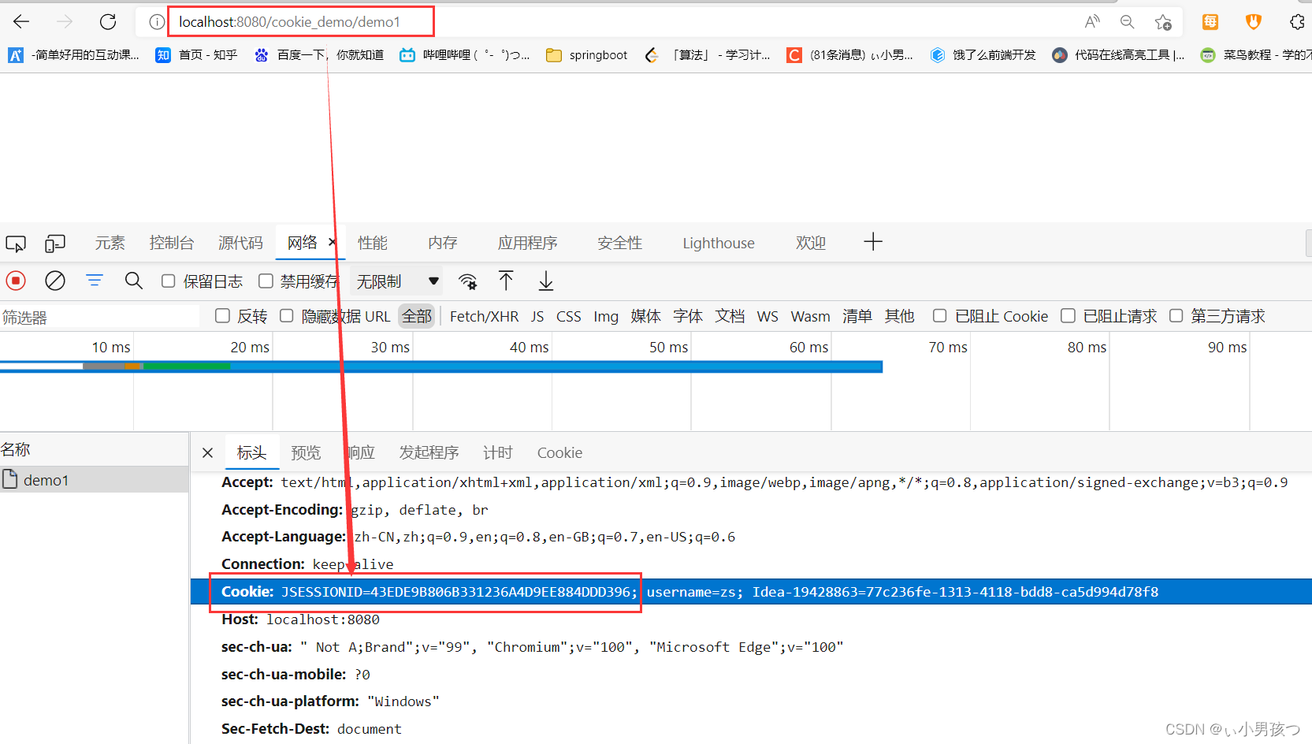Check the 隐藏数据 URL checkbox
Viewport: 1312px width, 744px height.
click(x=287, y=315)
